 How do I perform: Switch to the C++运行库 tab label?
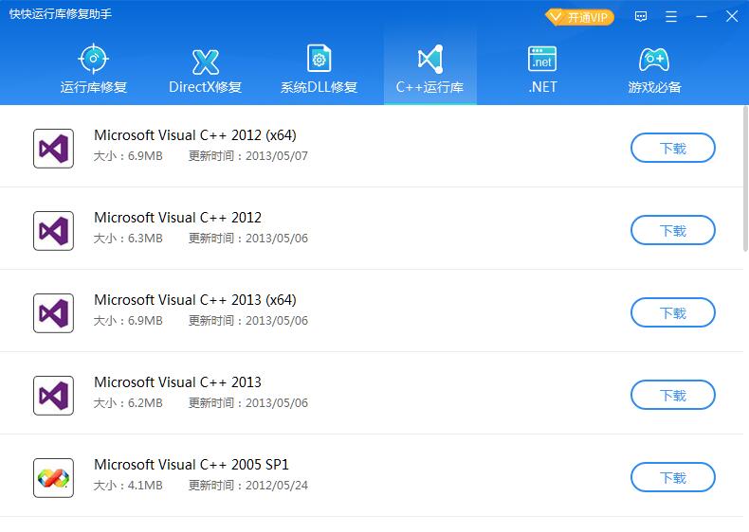429,87
